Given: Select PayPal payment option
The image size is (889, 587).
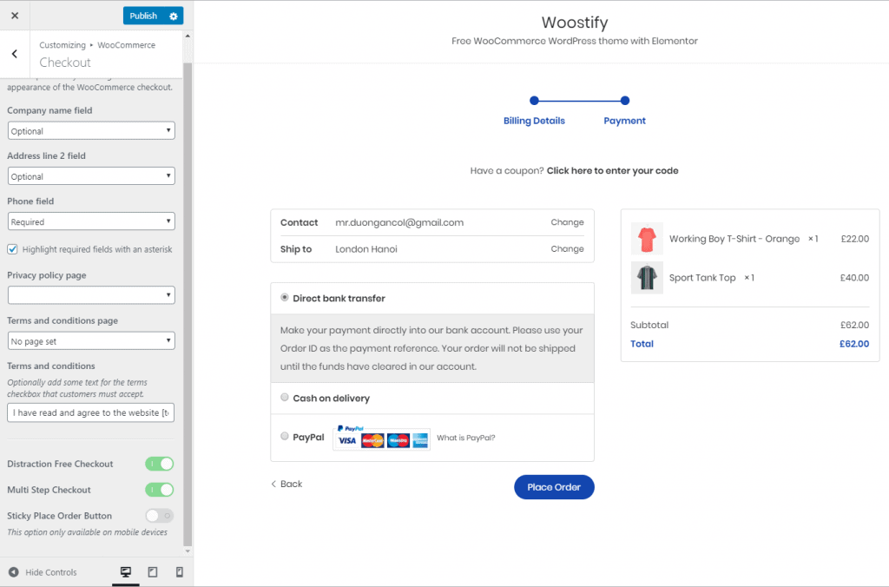Looking at the screenshot, I should coord(285,436).
